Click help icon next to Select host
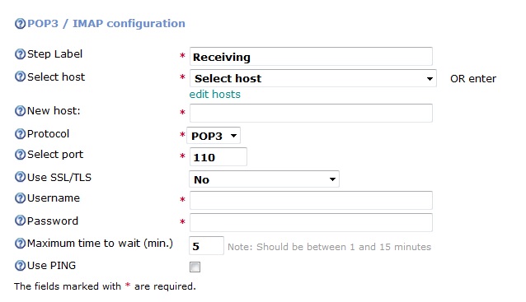 pyautogui.click(x=20, y=77)
